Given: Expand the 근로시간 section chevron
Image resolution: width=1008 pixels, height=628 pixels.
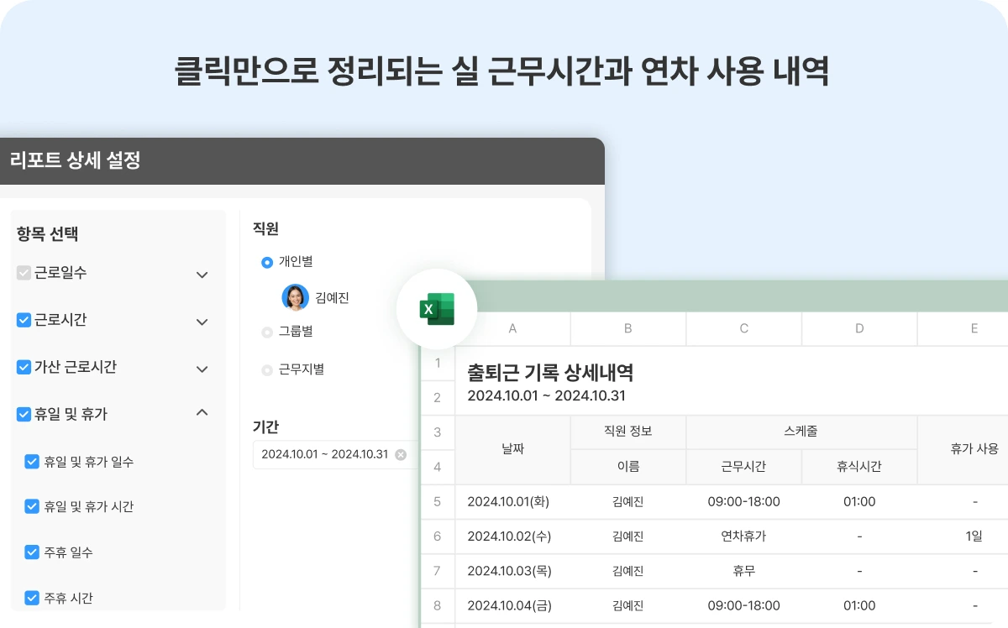Looking at the screenshot, I should coord(202,322).
